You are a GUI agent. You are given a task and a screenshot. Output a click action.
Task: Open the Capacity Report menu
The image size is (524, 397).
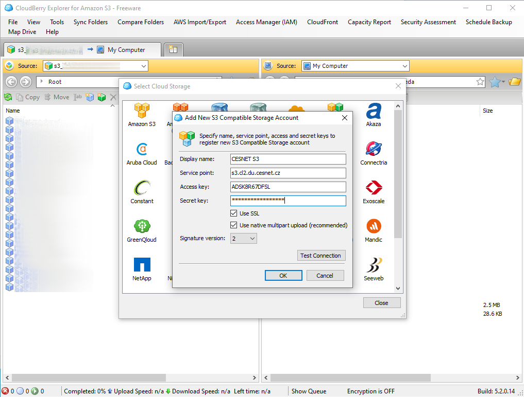click(369, 22)
